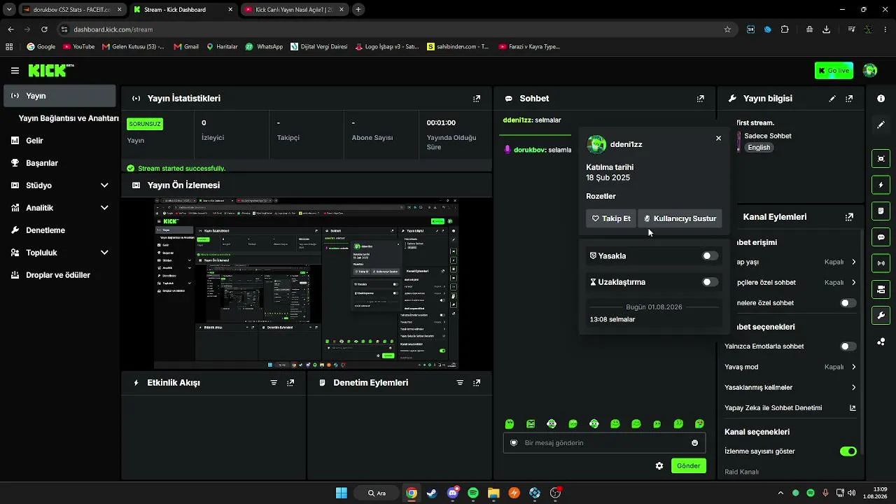Pop out the Yayın İstatistikleri panel

point(477,99)
